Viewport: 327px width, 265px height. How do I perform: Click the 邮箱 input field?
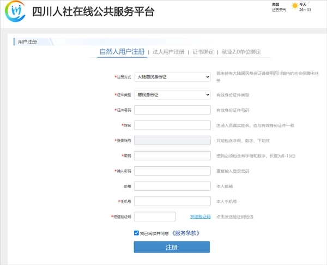(172, 186)
